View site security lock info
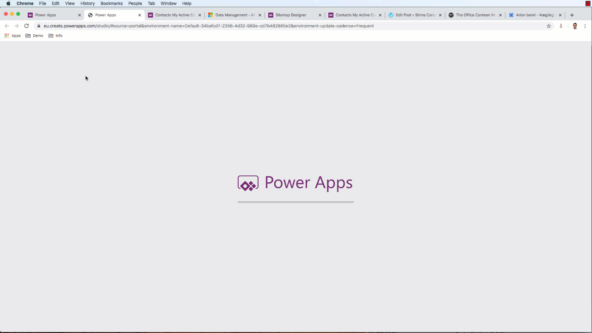The width and height of the screenshot is (592, 333). (x=39, y=26)
